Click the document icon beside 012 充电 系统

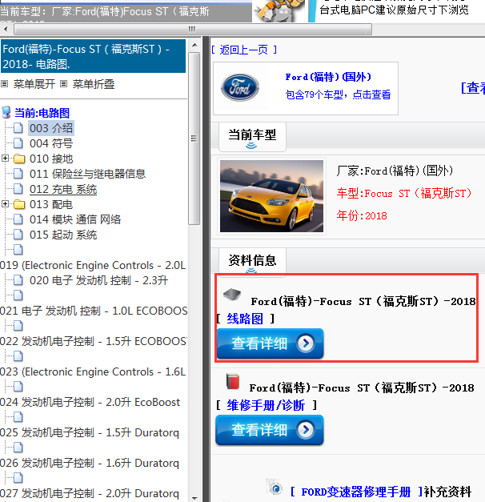(x=18, y=189)
